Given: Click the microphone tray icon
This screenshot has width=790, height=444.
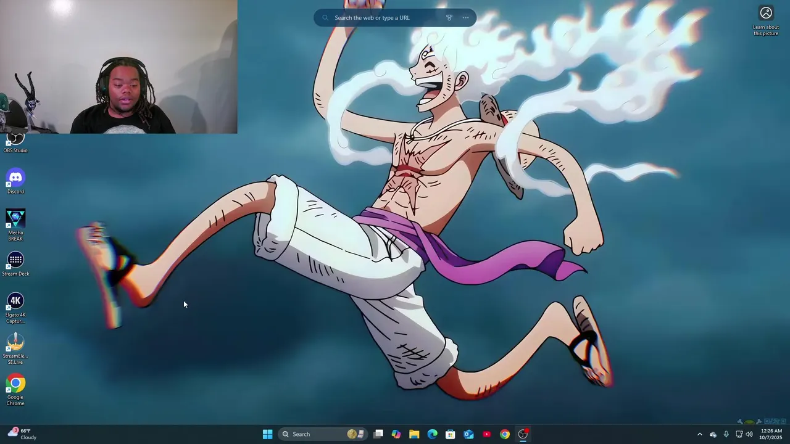Looking at the screenshot, I should pyautogui.click(x=726, y=434).
